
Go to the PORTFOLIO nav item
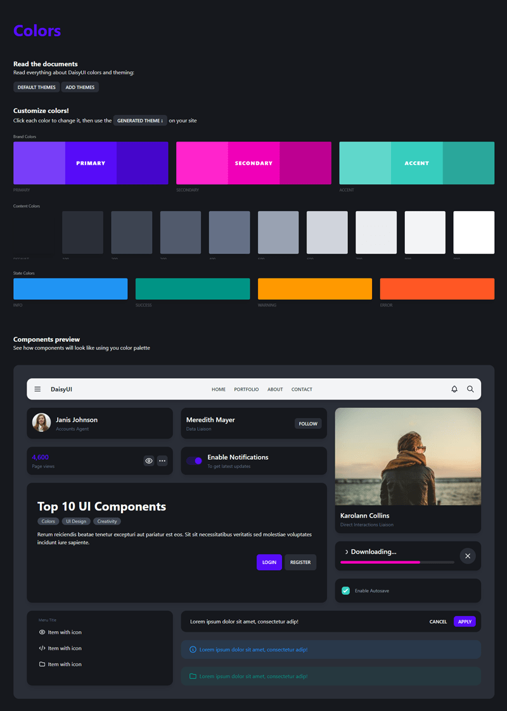point(246,389)
